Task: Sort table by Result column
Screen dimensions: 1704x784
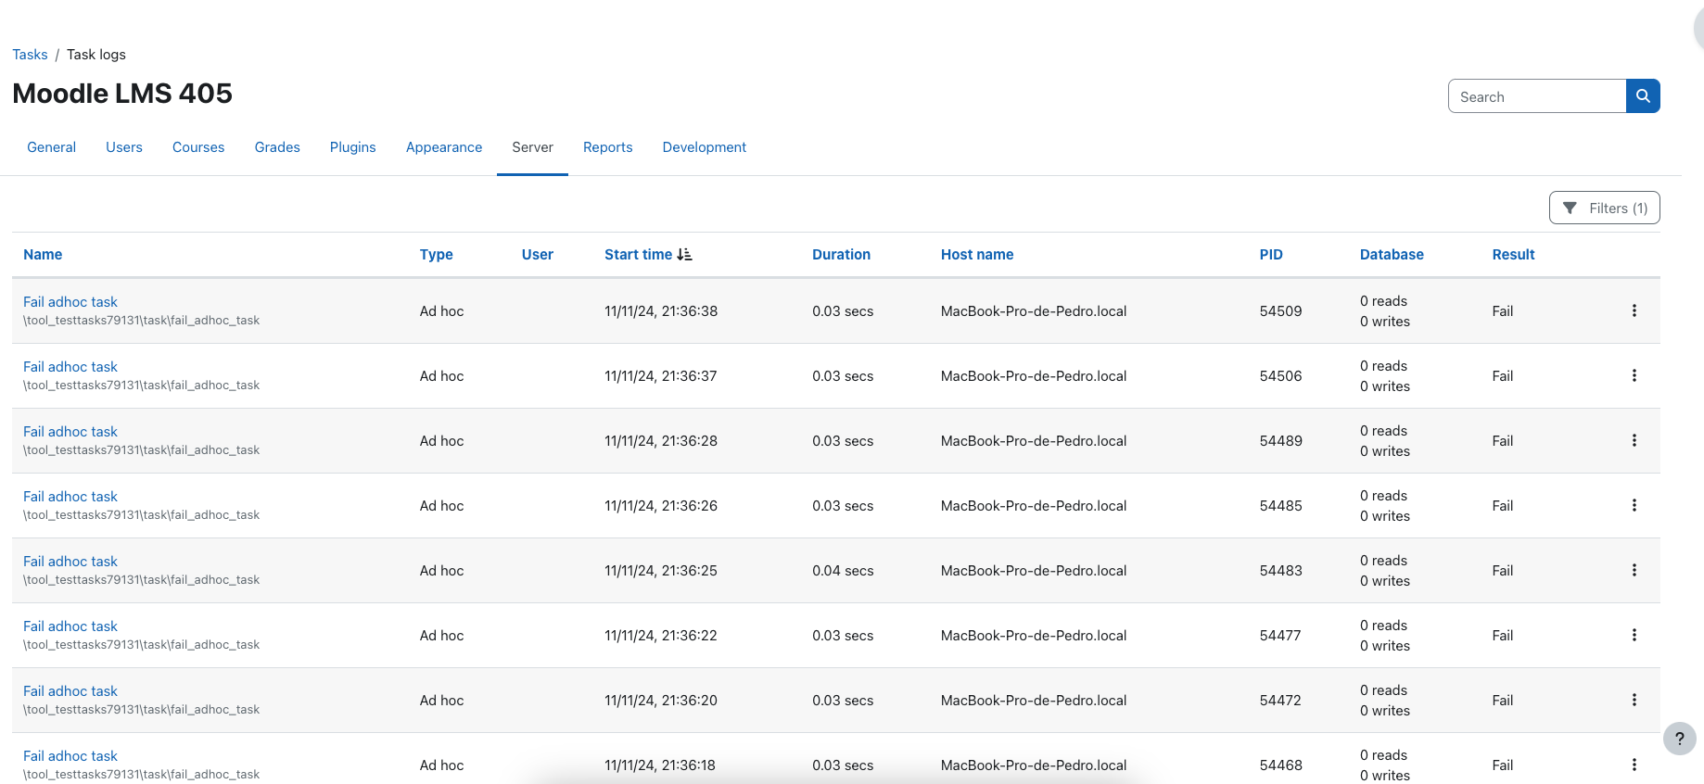Action: [1514, 254]
